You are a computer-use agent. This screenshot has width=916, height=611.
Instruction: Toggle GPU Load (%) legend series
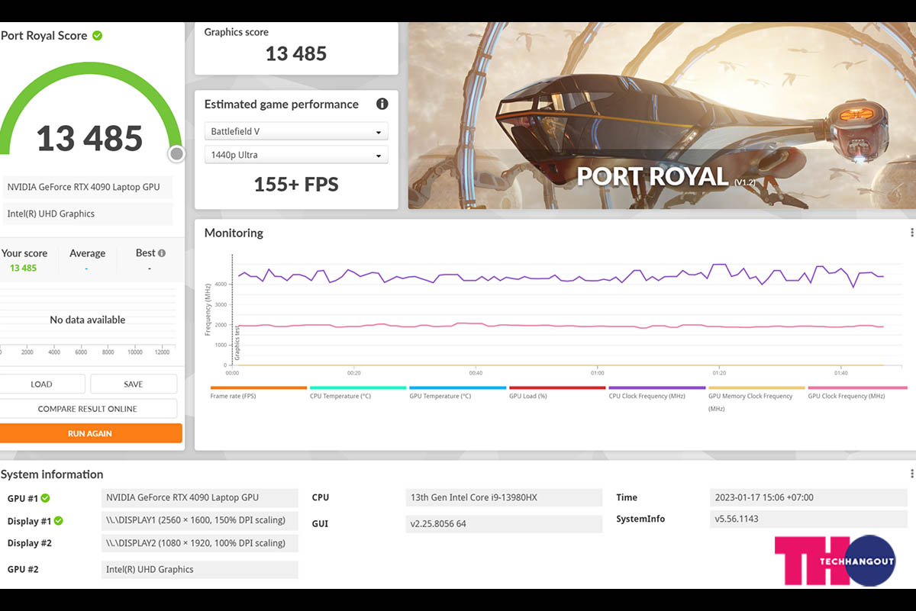(x=557, y=393)
